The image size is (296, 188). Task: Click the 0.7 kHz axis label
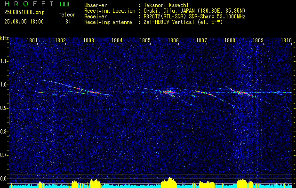4,155
